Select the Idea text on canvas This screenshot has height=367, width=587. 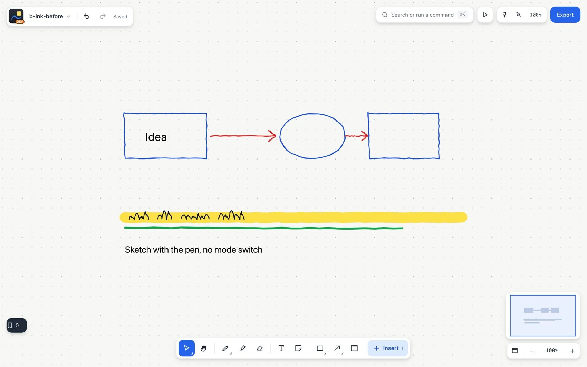[x=156, y=137]
